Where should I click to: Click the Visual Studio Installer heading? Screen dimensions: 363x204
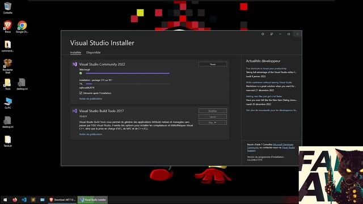point(102,43)
